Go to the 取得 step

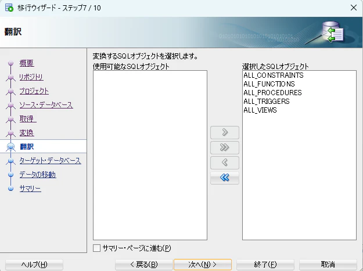pos(28,119)
